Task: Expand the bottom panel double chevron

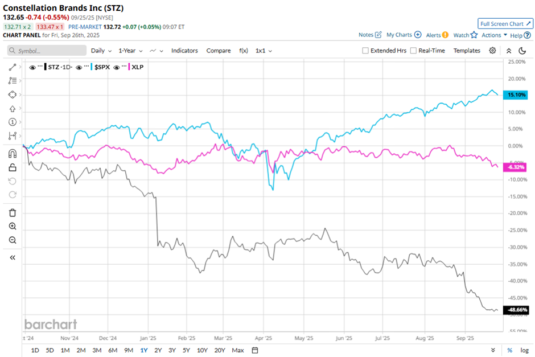Action: coord(493,350)
